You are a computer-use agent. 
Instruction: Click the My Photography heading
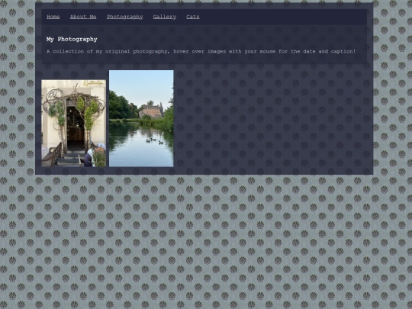(72, 39)
